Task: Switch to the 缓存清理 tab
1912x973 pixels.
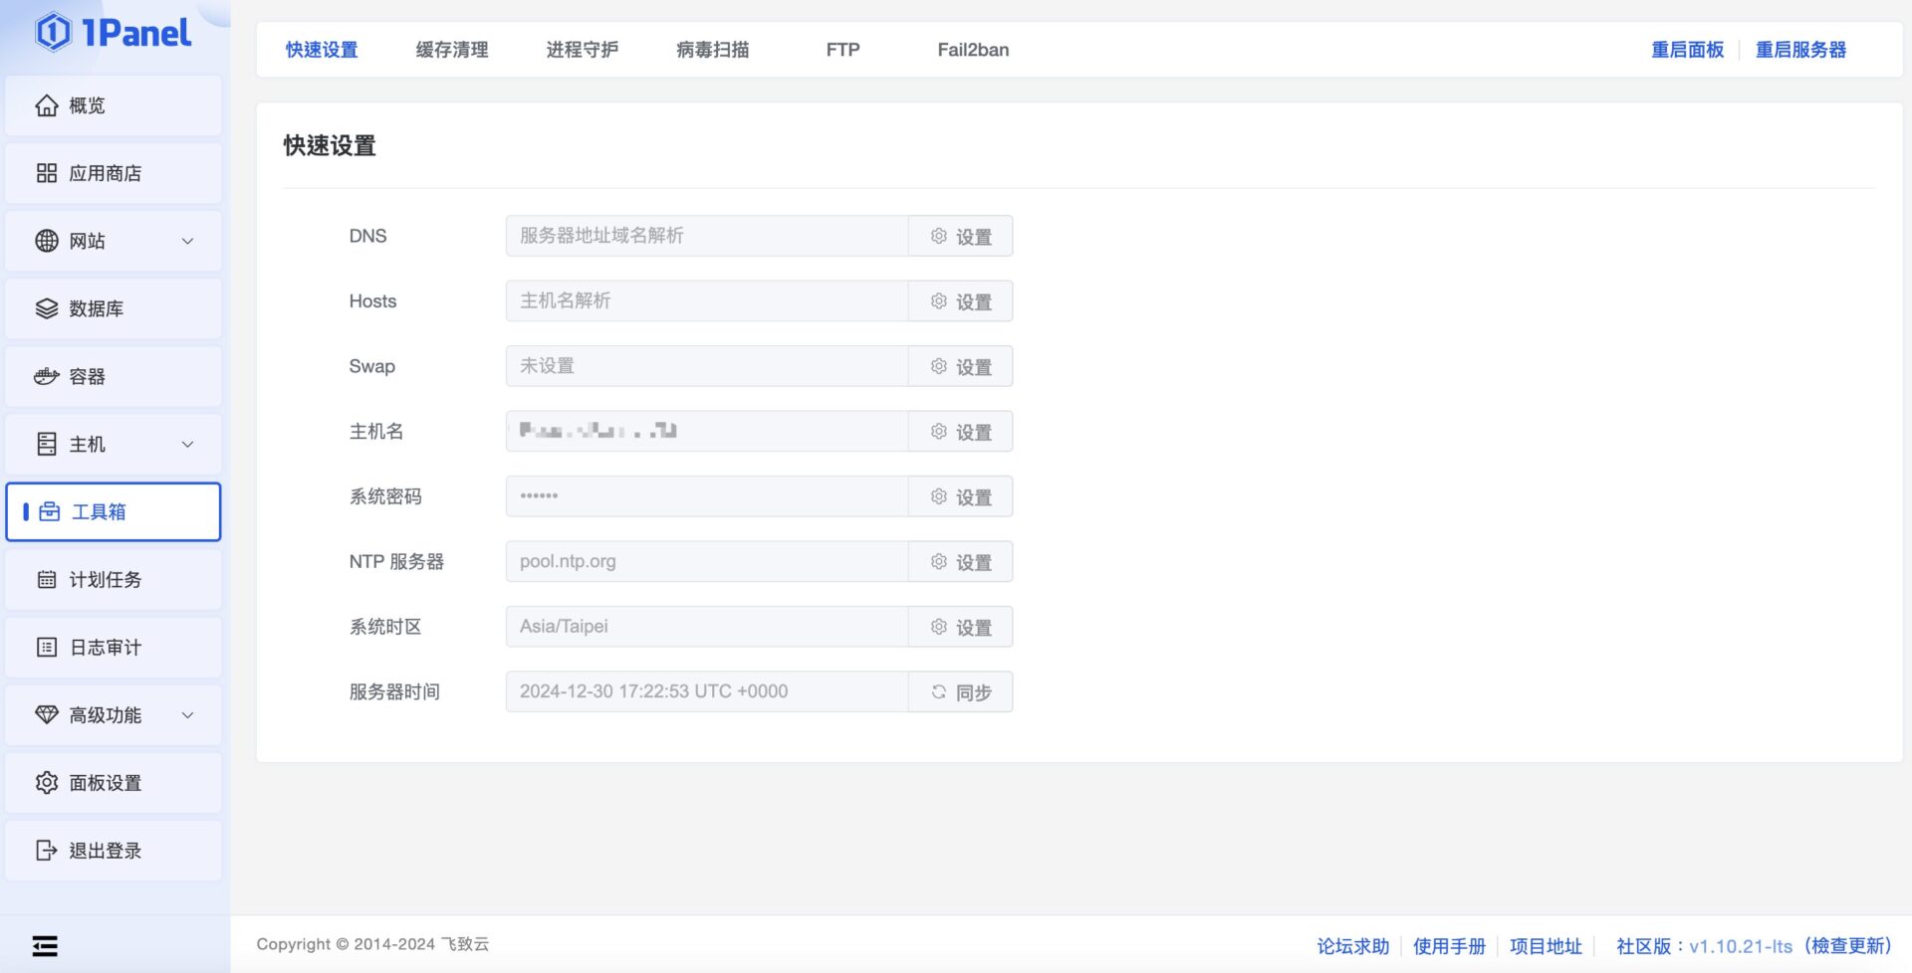Action: pyautogui.click(x=452, y=50)
